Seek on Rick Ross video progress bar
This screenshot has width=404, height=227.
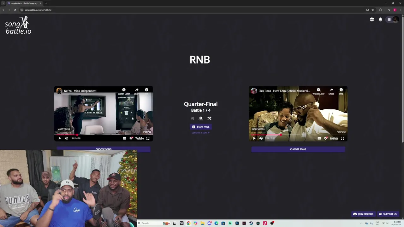click(x=298, y=135)
